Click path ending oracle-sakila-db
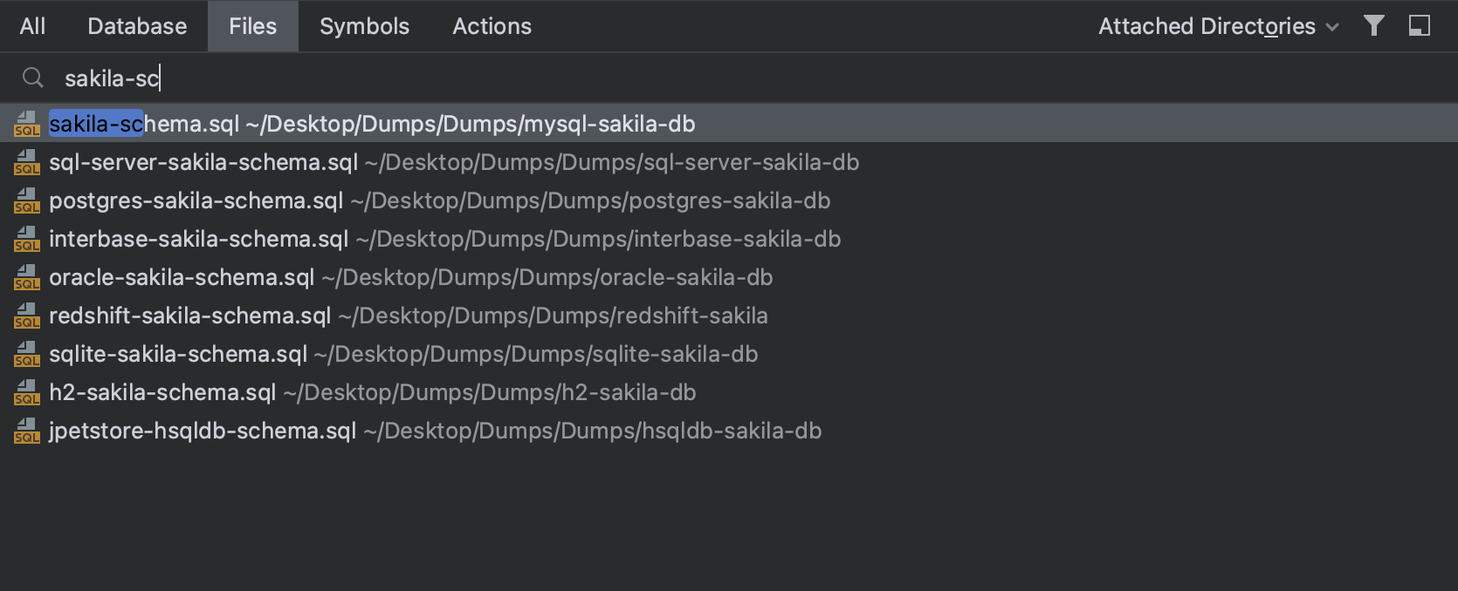The image size is (1458, 591). tap(547, 278)
